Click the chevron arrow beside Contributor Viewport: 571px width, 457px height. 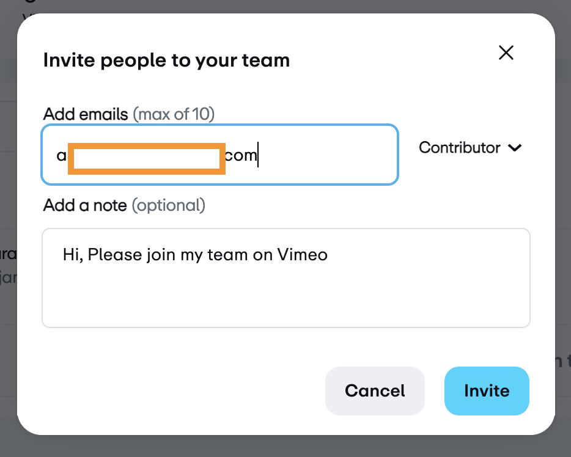[x=515, y=148]
